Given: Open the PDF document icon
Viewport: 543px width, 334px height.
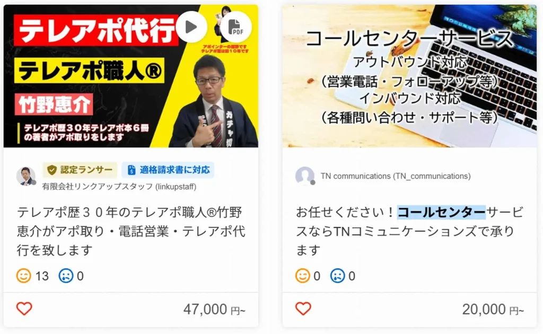Looking at the screenshot, I should coord(236,27).
